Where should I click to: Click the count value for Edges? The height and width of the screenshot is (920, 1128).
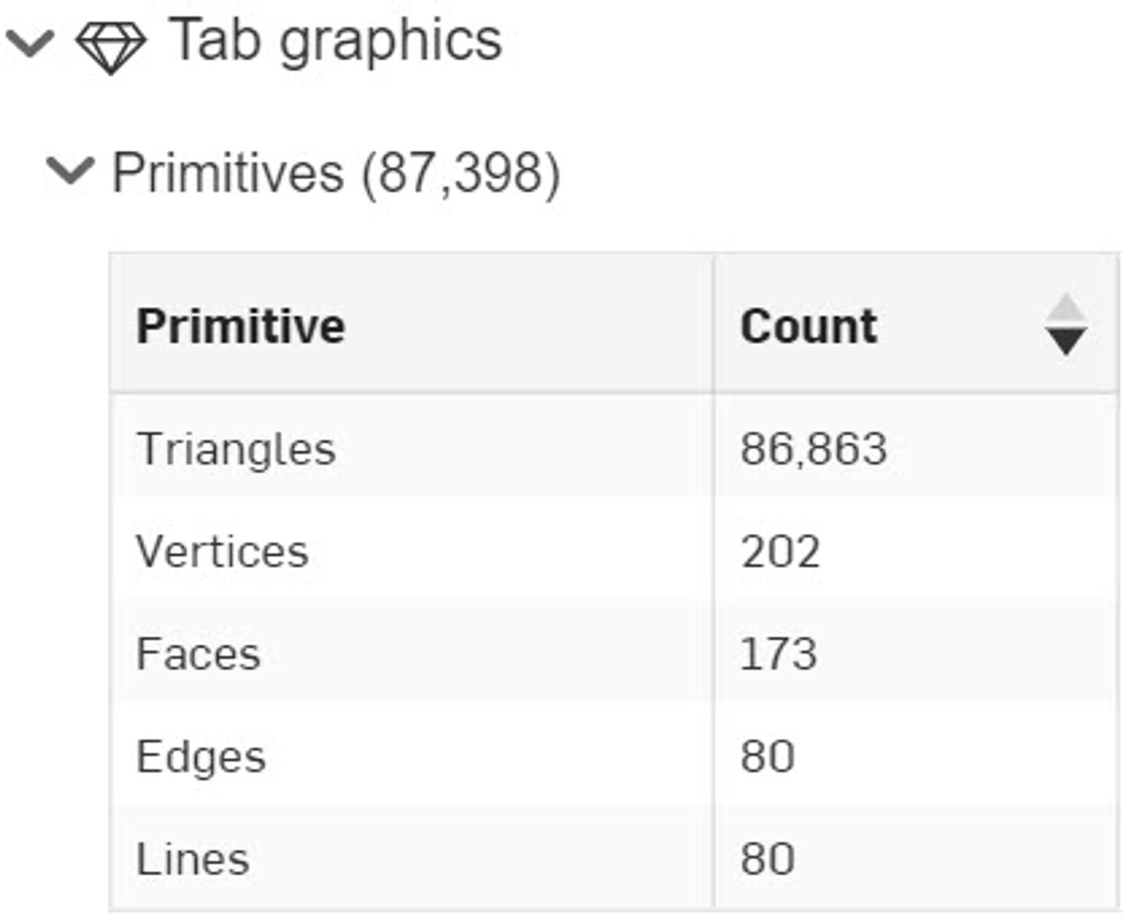point(768,756)
